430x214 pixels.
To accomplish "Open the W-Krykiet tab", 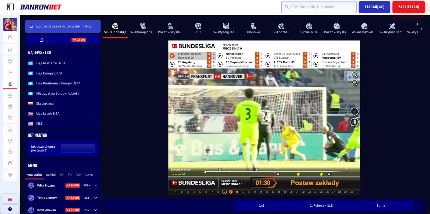I will click(392, 28).
